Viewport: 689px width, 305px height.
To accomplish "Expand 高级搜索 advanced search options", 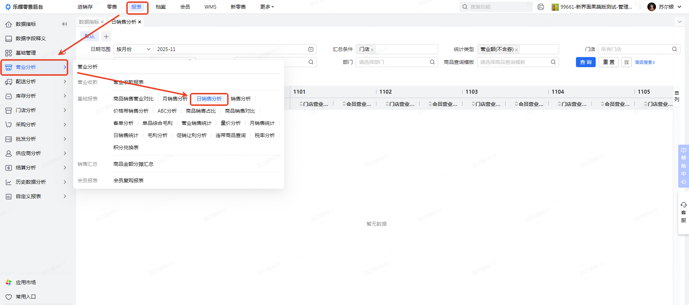I will coord(645,62).
